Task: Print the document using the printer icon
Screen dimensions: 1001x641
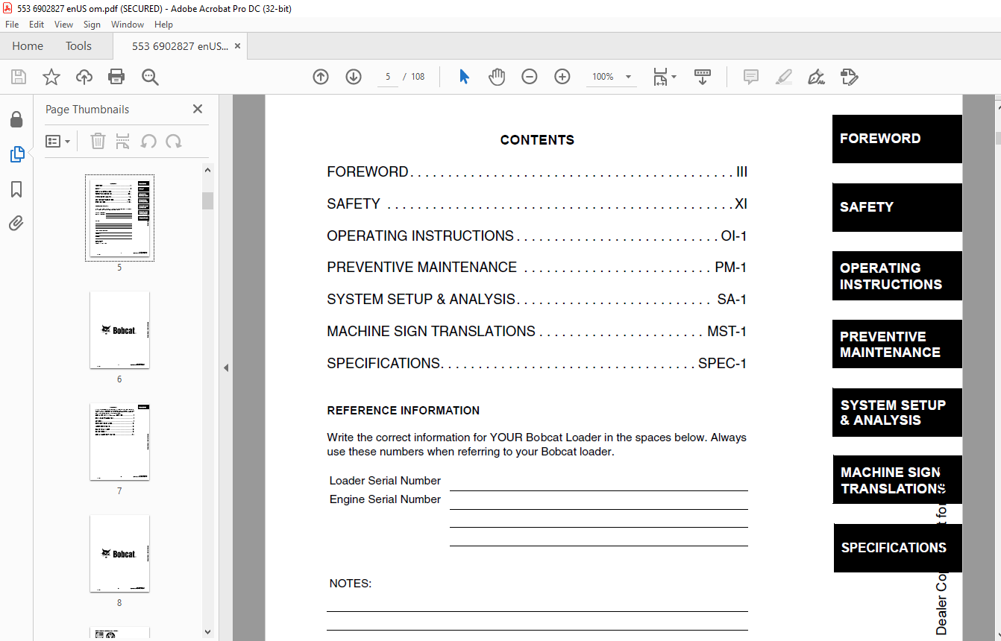Action: point(116,77)
